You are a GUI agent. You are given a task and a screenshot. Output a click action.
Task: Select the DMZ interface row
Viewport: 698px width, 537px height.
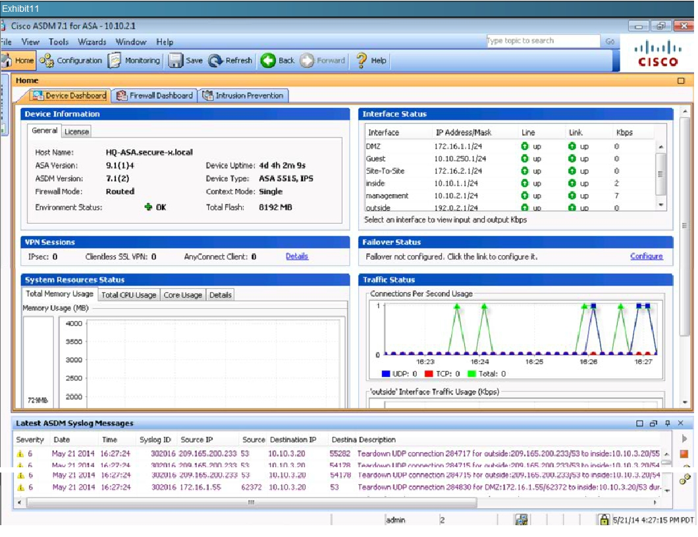[x=509, y=146]
